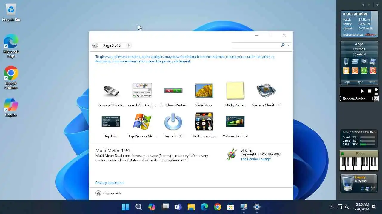Go to previous gadget page
382x214 pixels.
point(95,45)
